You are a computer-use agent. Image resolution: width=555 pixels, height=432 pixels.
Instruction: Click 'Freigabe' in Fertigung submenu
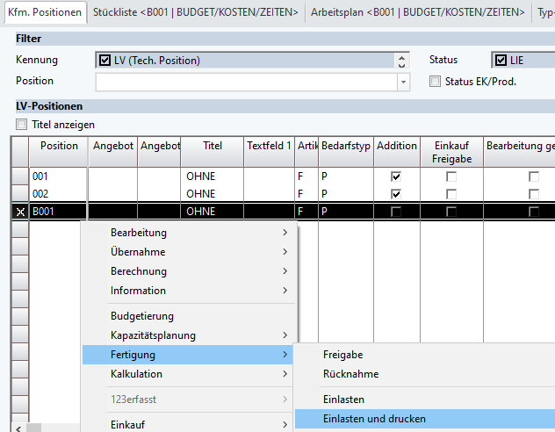pos(342,355)
